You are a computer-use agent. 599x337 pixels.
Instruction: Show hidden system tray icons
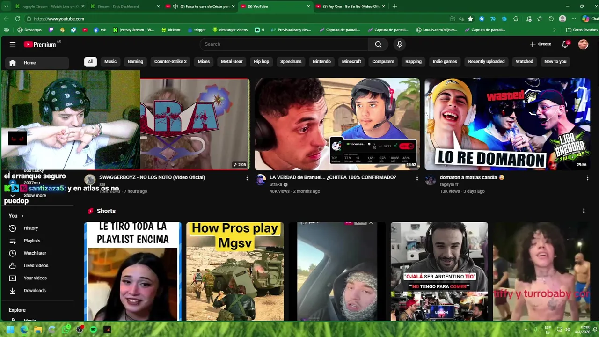pos(525,330)
